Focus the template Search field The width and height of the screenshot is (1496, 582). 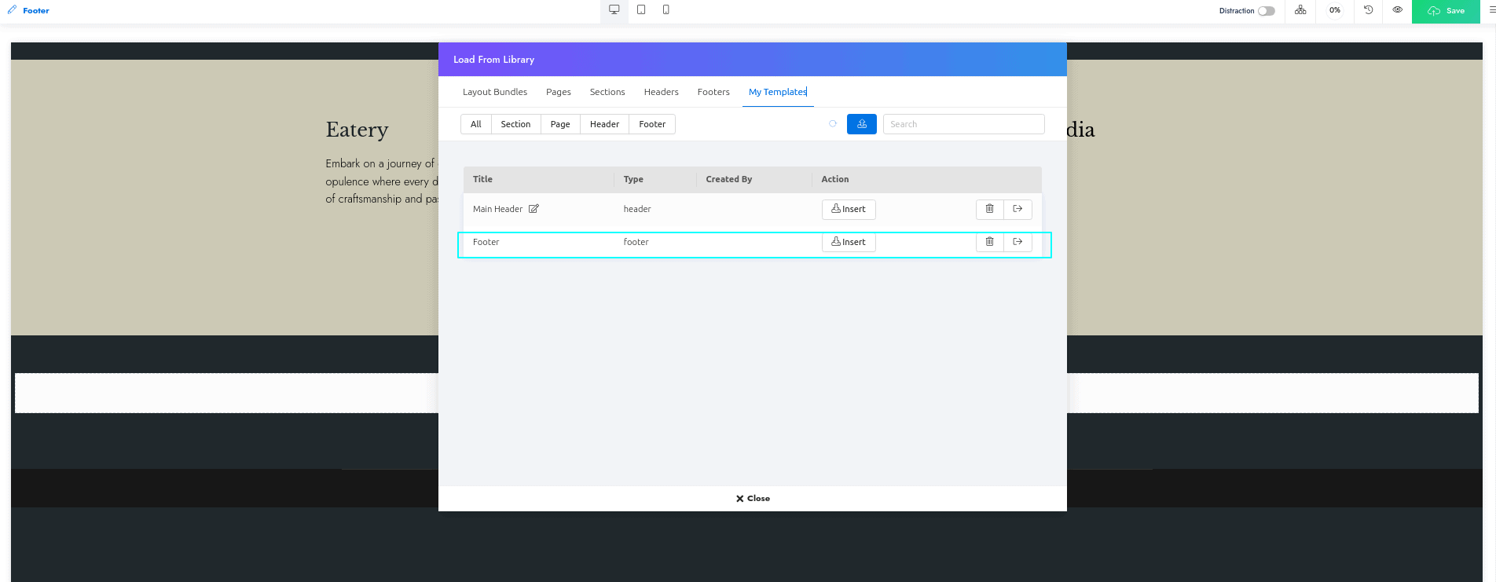pyautogui.click(x=963, y=124)
